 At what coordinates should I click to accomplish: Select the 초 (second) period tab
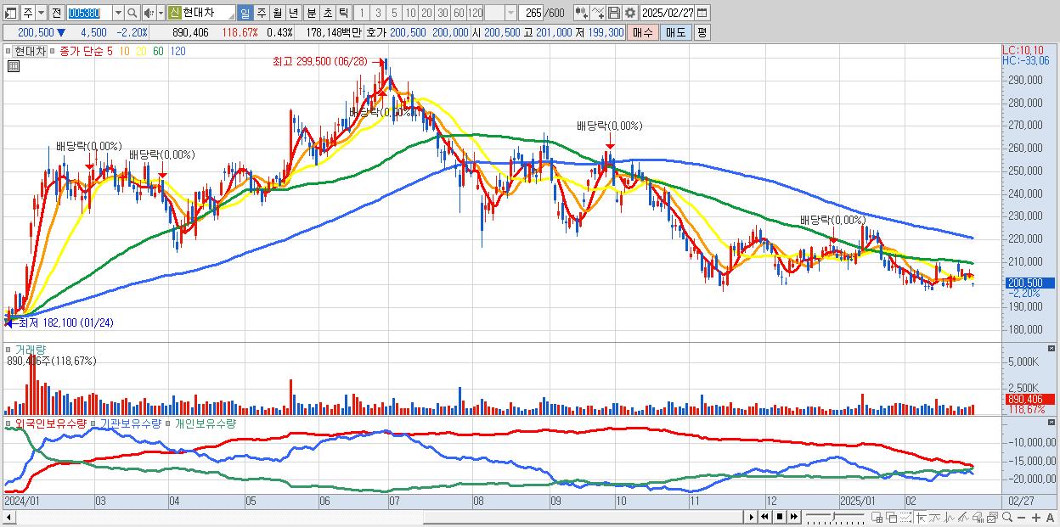click(327, 13)
